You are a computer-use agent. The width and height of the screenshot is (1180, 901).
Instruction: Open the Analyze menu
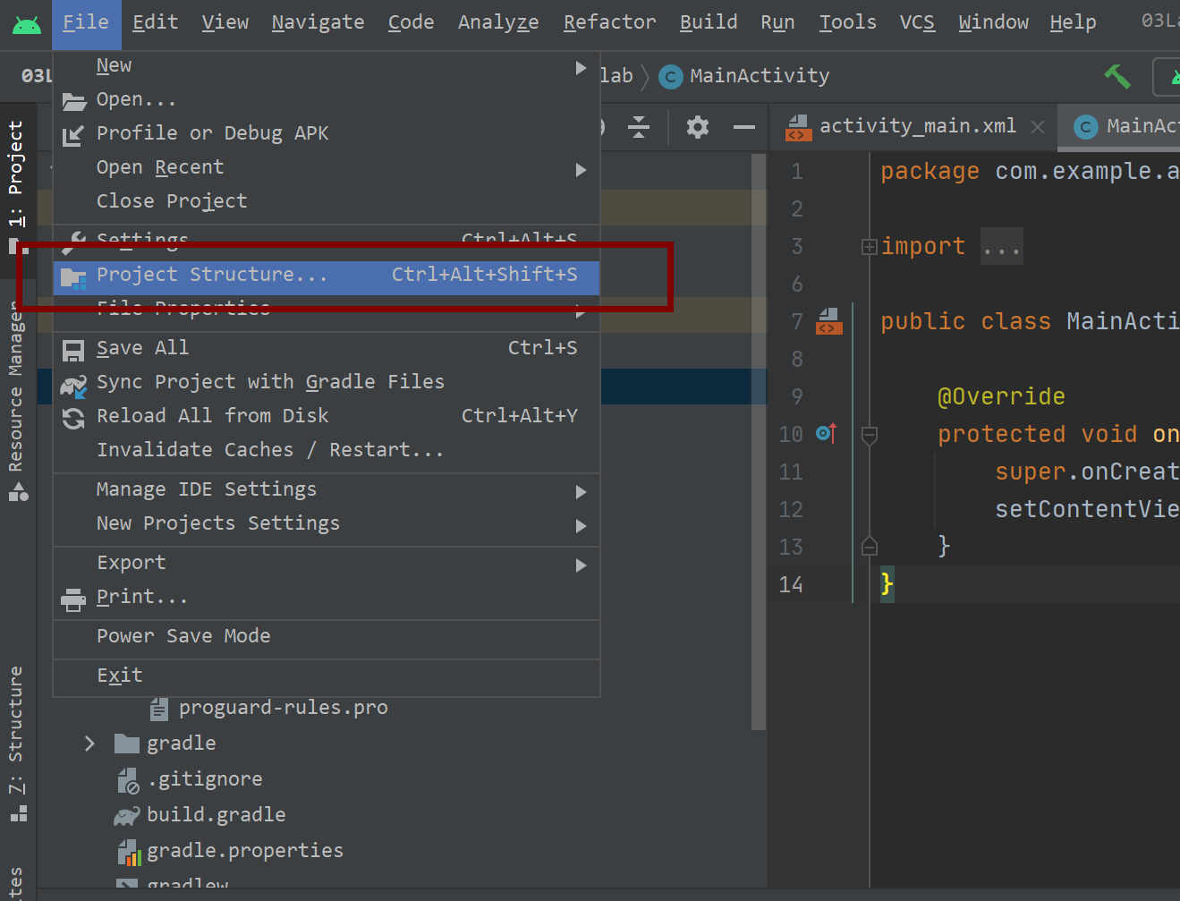pos(498,22)
